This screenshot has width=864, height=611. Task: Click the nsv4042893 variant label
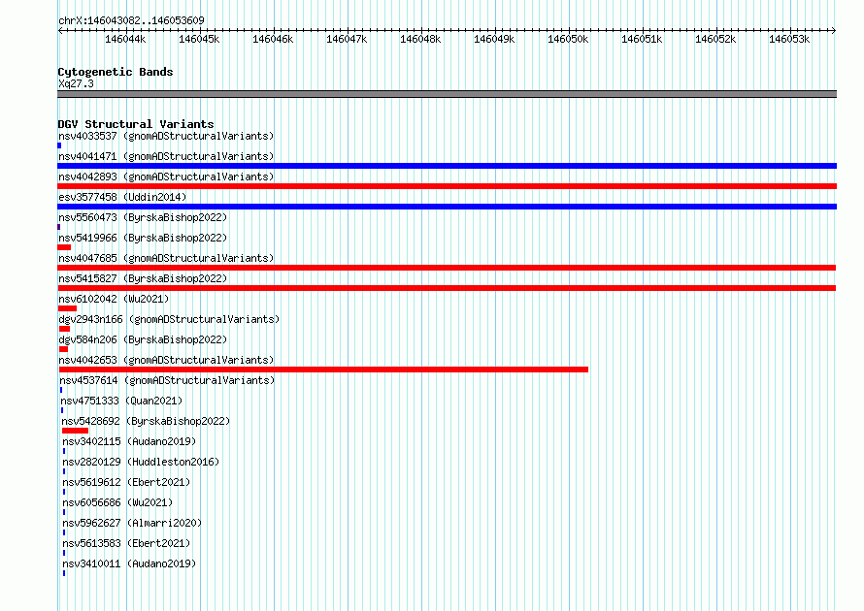(166, 177)
